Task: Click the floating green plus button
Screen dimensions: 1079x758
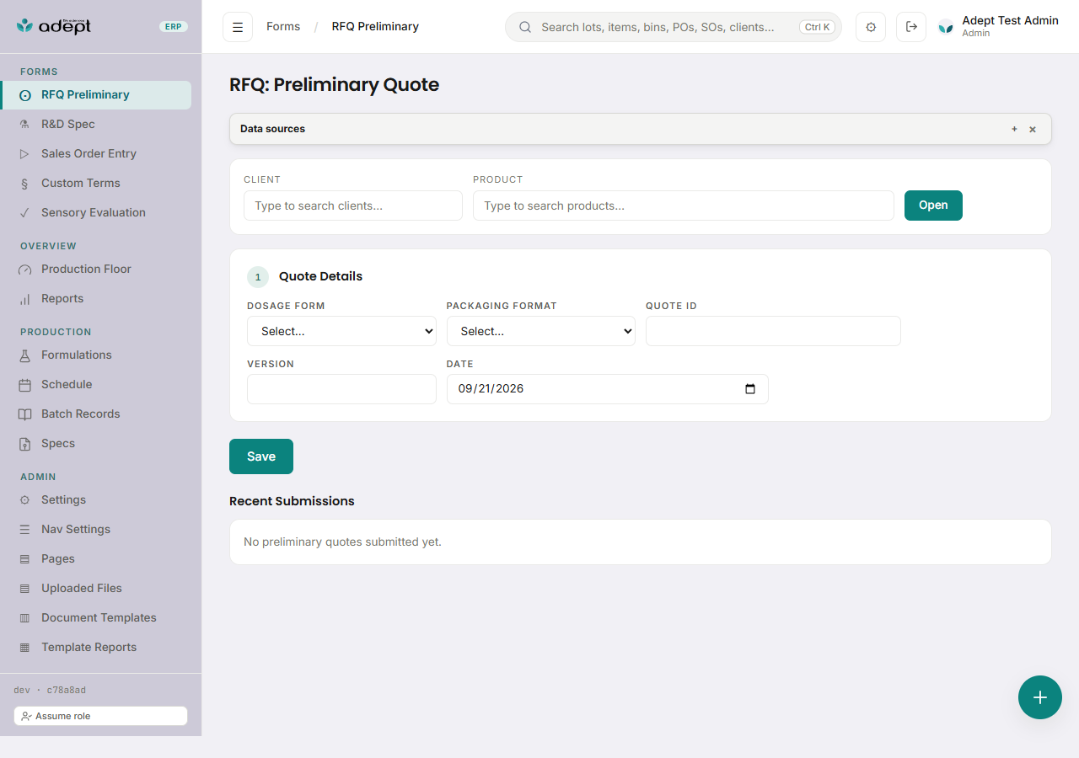Action: point(1040,697)
